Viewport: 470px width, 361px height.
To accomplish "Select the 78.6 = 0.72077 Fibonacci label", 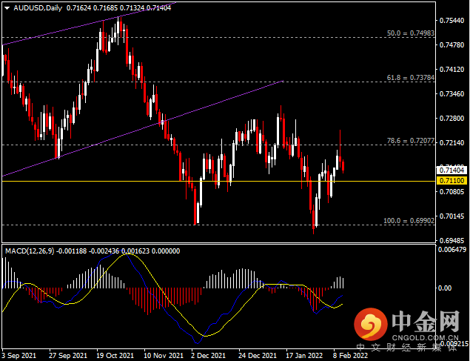I will [x=410, y=141].
